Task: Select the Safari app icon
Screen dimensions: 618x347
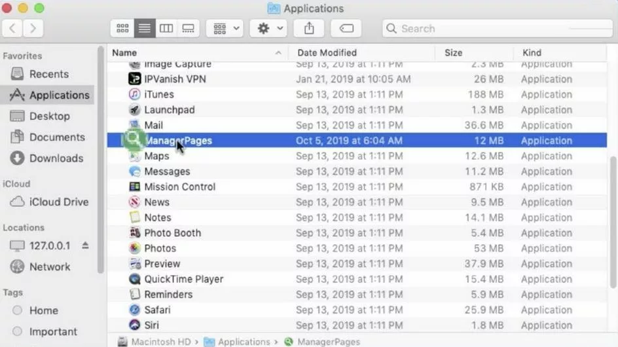Action: tap(135, 310)
